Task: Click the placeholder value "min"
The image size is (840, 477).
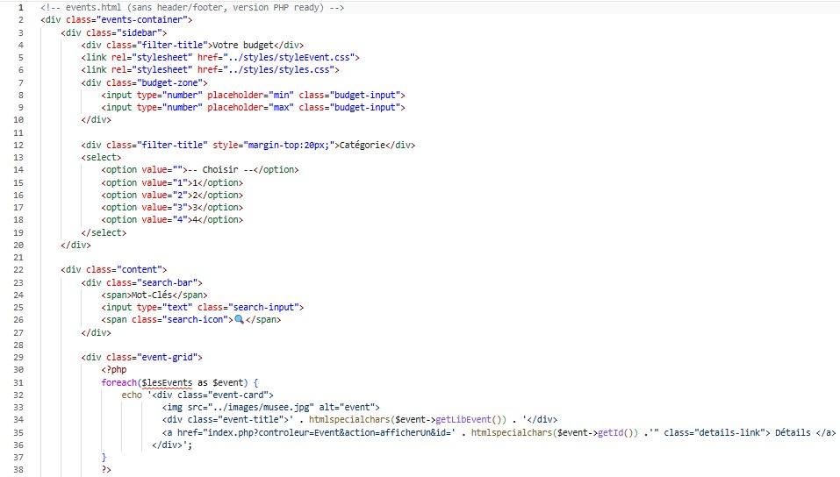Action: [281, 96]
